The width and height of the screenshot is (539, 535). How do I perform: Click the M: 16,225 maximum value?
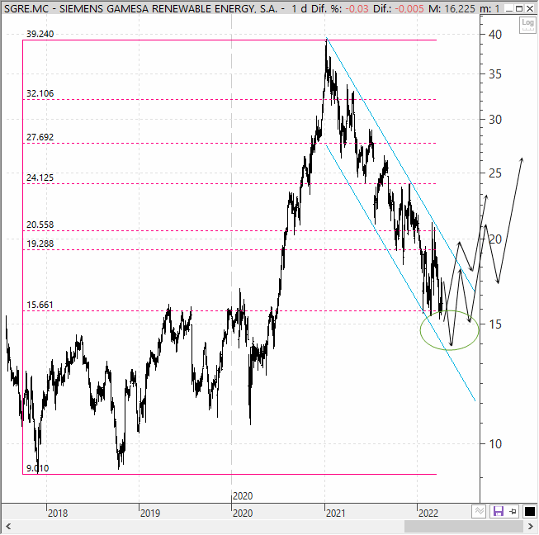pos(452,8)
